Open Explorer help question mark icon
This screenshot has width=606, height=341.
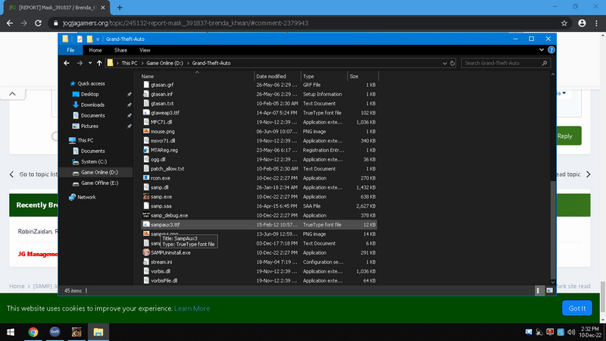(x=551, y=50)
